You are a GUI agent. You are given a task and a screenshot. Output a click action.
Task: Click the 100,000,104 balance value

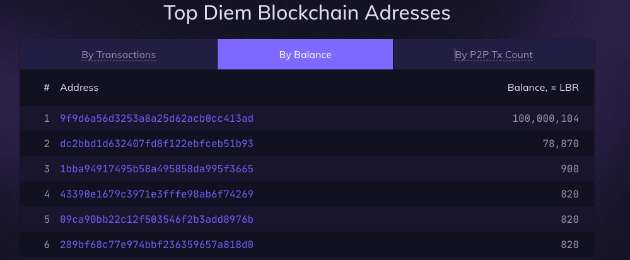pyautogui.click(x=545, y=119)
